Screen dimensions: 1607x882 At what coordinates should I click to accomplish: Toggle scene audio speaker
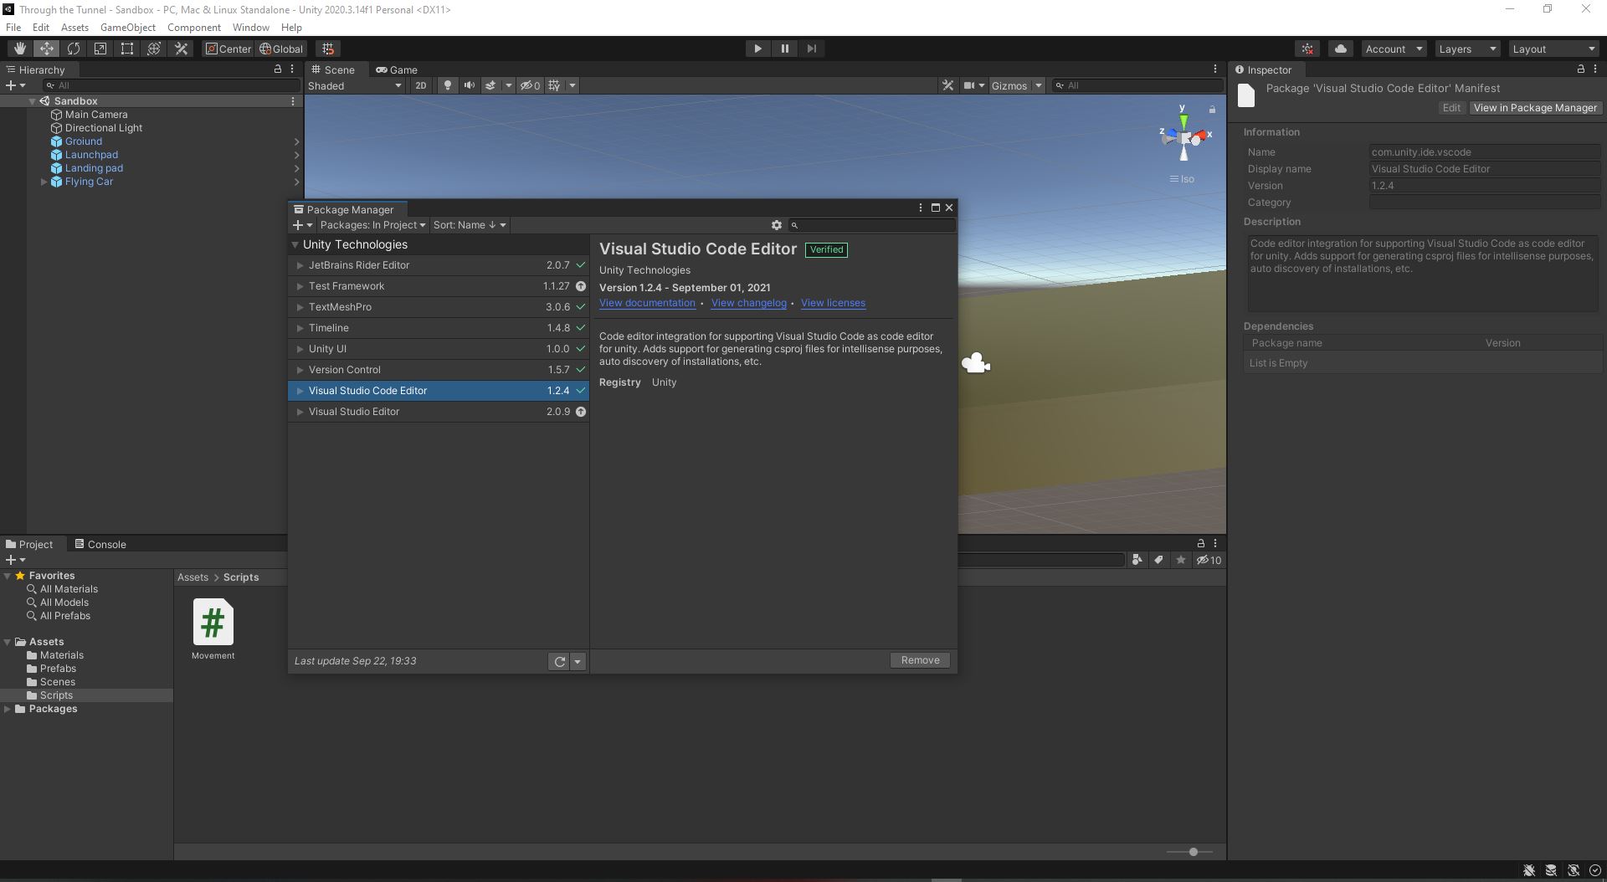click(x=469, y=85)
